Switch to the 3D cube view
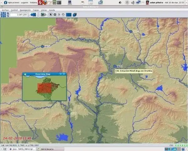This screenshot has height=151, width=188. click(x=75, y=15)
